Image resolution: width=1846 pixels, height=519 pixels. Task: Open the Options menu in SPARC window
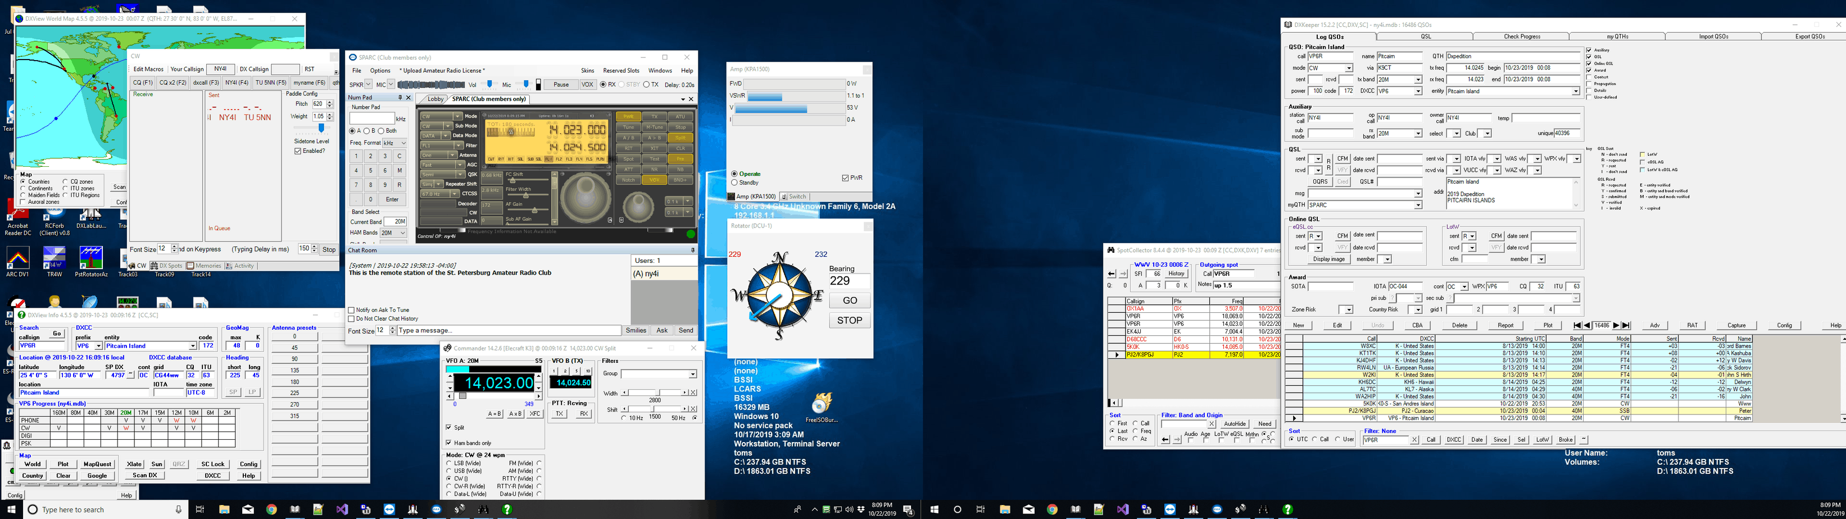pos(380,71)
